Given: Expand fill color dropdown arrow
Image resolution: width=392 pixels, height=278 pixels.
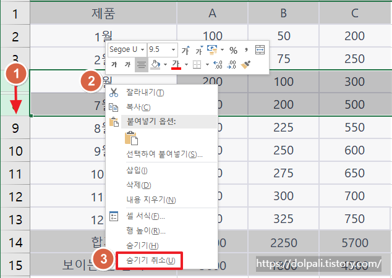Looking at the screenshot, I should (x=165, y=64).
